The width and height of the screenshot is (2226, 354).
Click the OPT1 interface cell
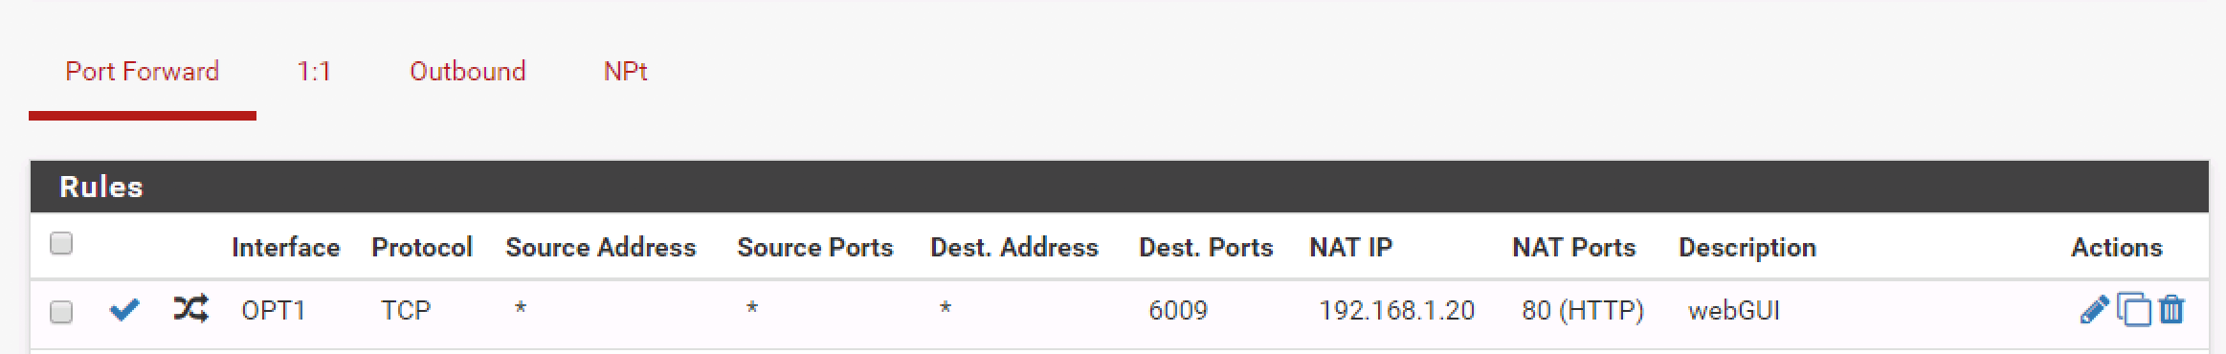tap(273, 311)
